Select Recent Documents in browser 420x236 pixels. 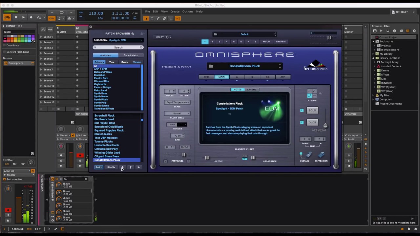click(390, 104)
